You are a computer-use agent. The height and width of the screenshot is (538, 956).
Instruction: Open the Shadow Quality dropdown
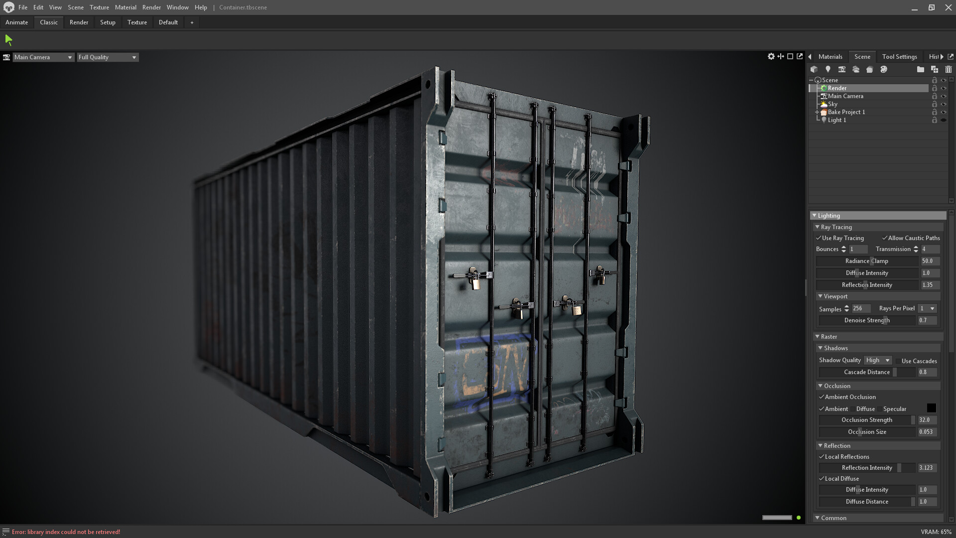click(877, 360)
